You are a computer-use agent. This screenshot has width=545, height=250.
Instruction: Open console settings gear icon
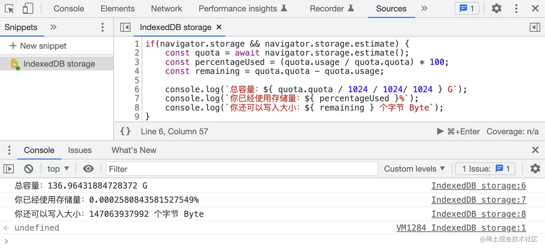pyautogui.click(x=535, y=169)
